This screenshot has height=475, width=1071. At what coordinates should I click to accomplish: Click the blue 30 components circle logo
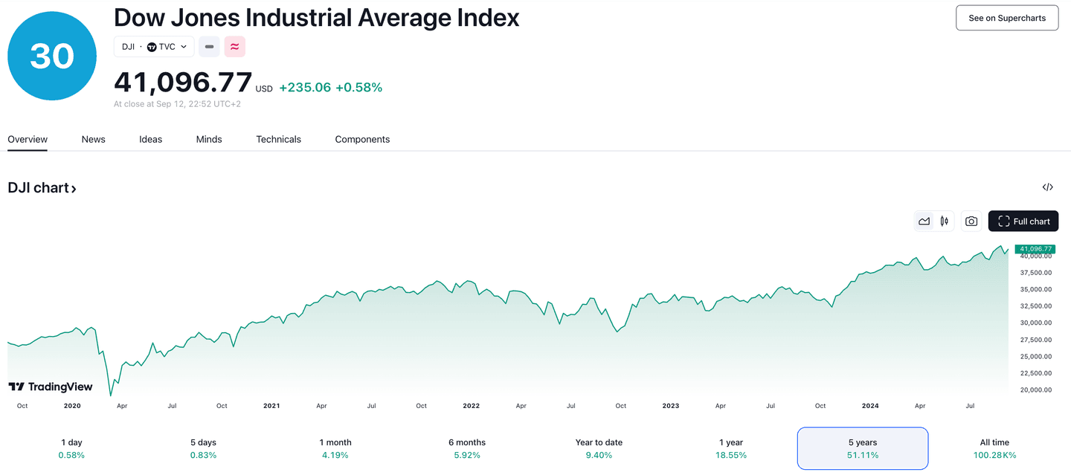pos(51,55)
